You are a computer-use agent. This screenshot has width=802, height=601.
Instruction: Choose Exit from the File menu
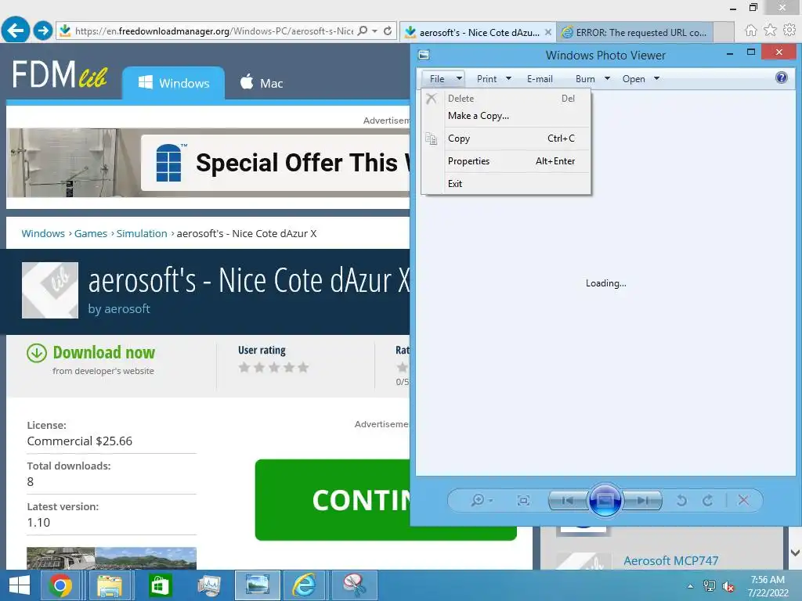507,183
